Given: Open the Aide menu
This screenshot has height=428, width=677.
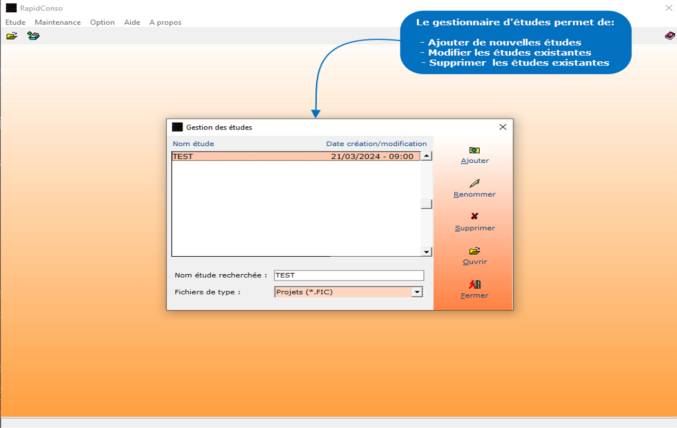Looking at the screenshot, I should click(x=132, y=22).
